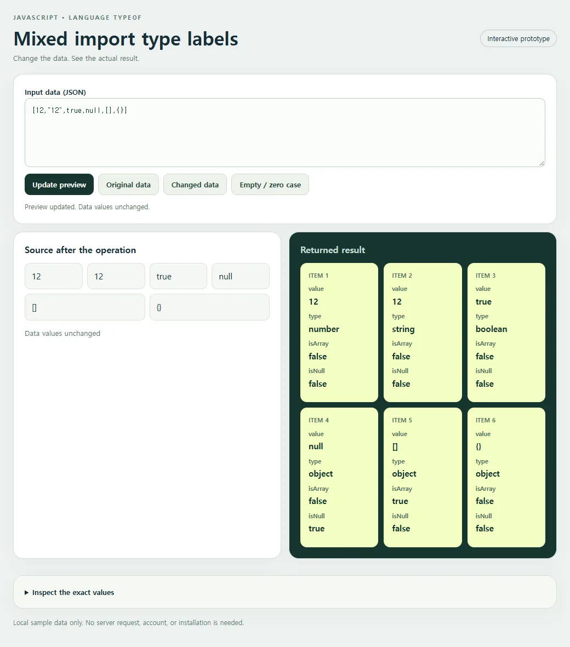570x647 pixels.
Task: Click the Update preview button
Action: [x=59, y=185]
